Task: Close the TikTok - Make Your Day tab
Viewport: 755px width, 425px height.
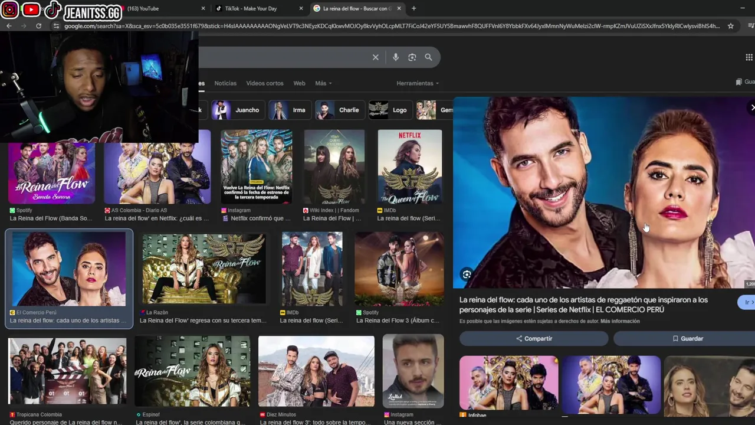Action: 301,8
